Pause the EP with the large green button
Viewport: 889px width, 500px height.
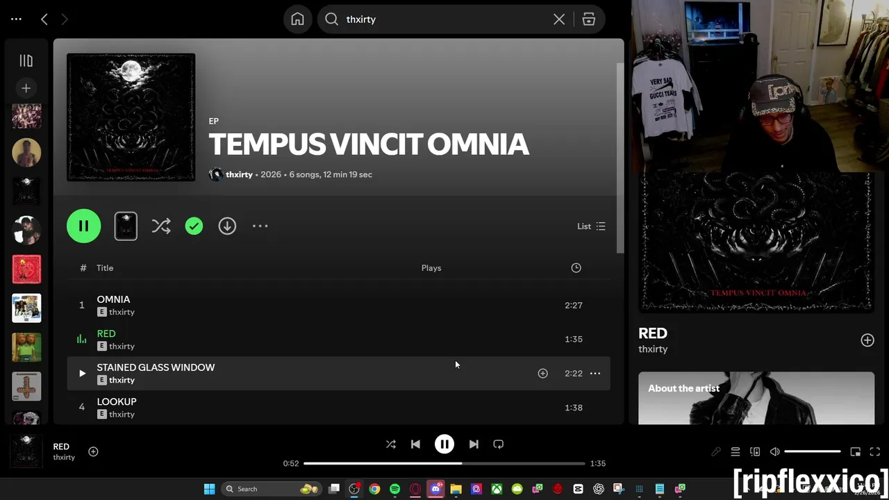83,226
